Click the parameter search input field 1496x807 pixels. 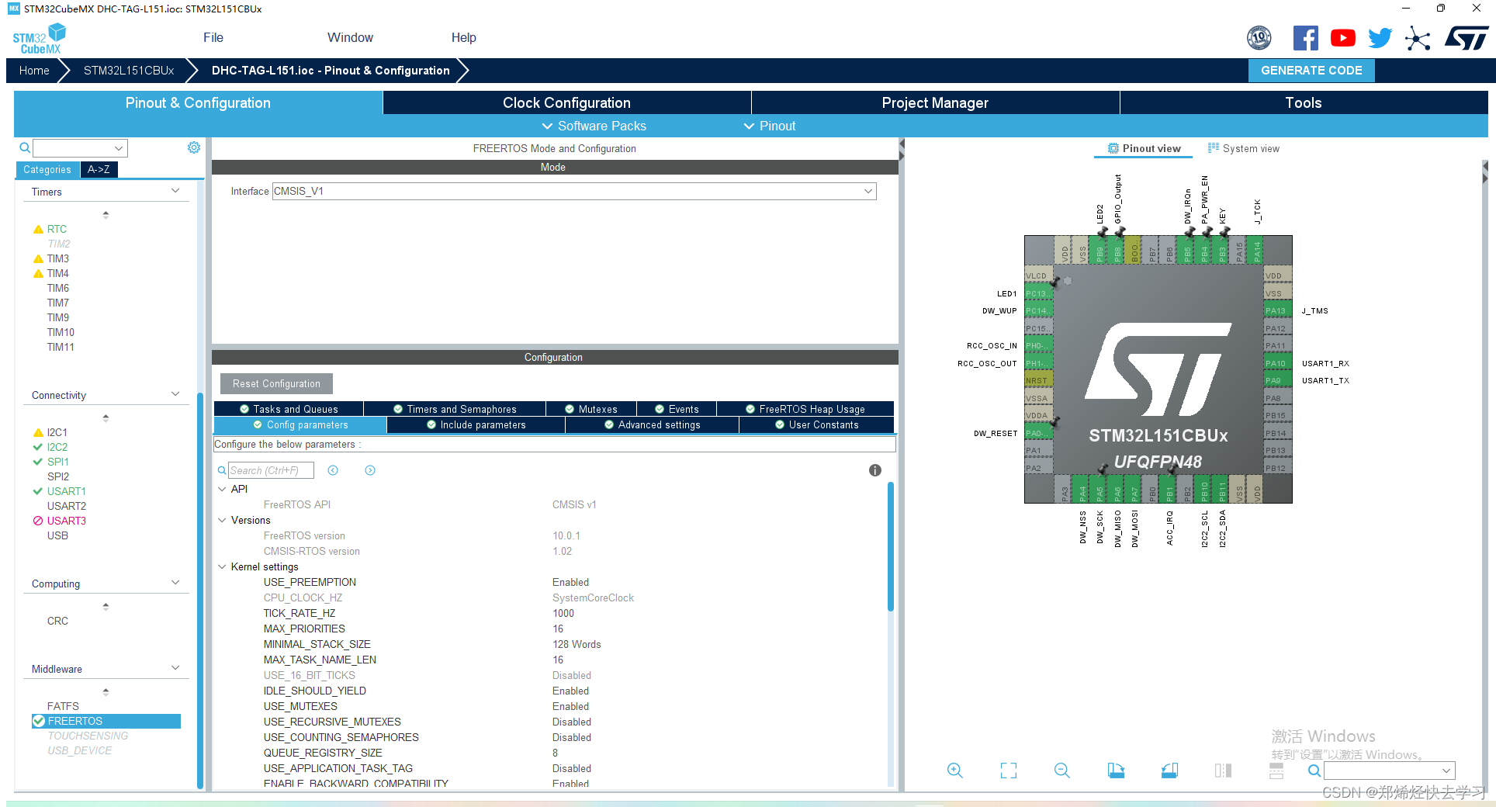click(271, 470)
